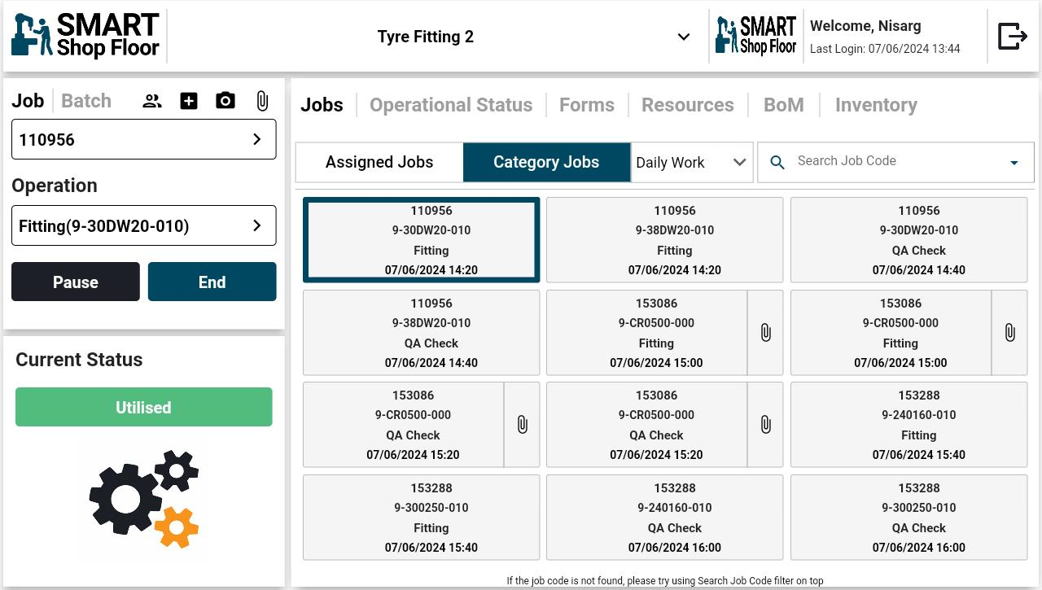Open the camera icon in Job panel

[x=225, y=101]
